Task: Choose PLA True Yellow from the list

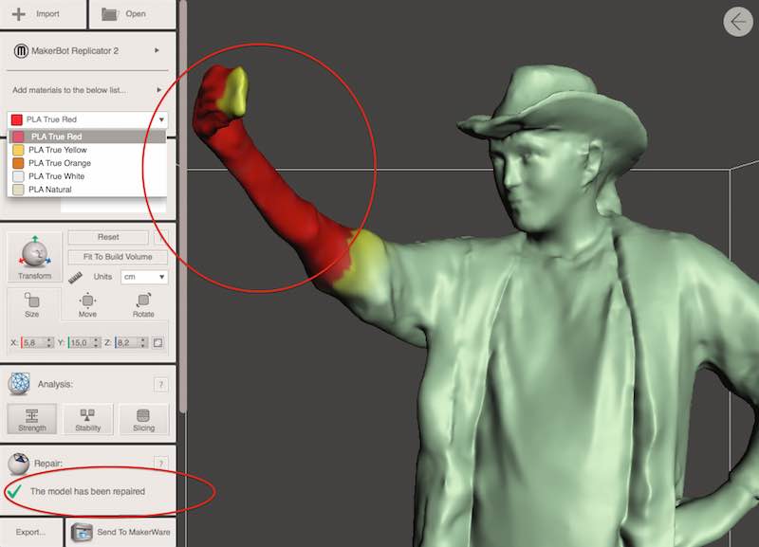Action: 55,150
